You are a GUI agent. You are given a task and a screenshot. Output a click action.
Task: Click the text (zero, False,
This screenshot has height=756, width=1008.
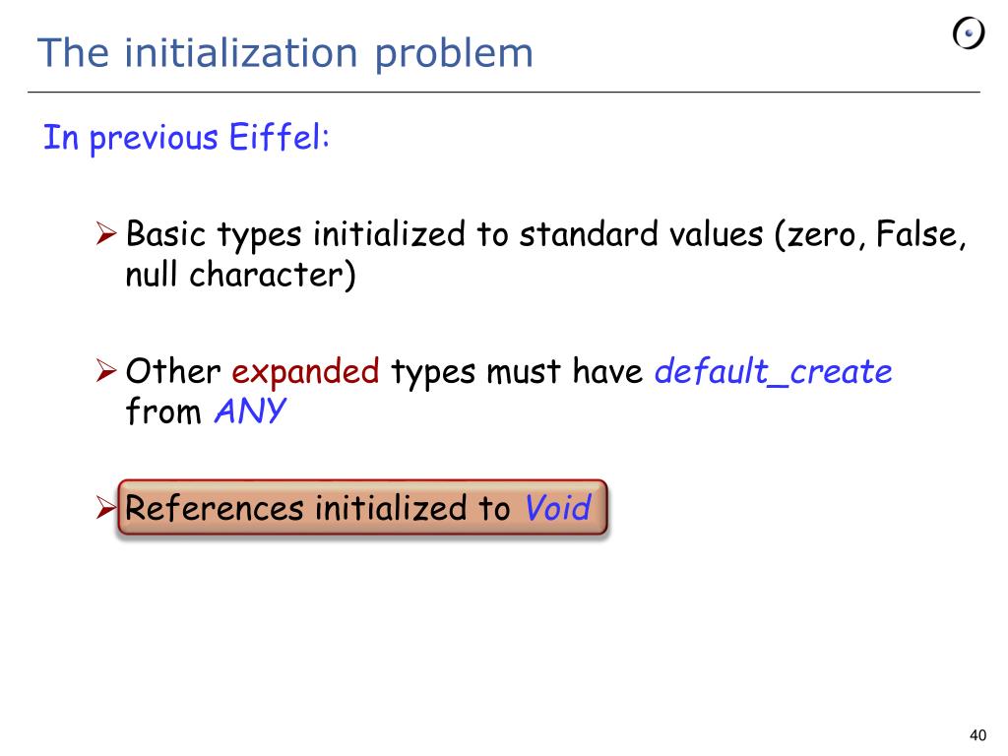(870, 234)
